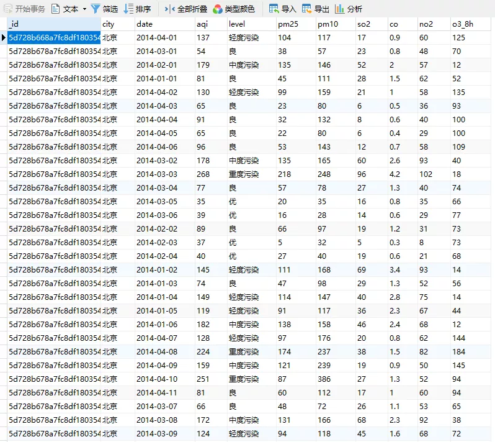Select the city column header
The height and width of the screenshot is (442, 495).
[x=118, y=24]
